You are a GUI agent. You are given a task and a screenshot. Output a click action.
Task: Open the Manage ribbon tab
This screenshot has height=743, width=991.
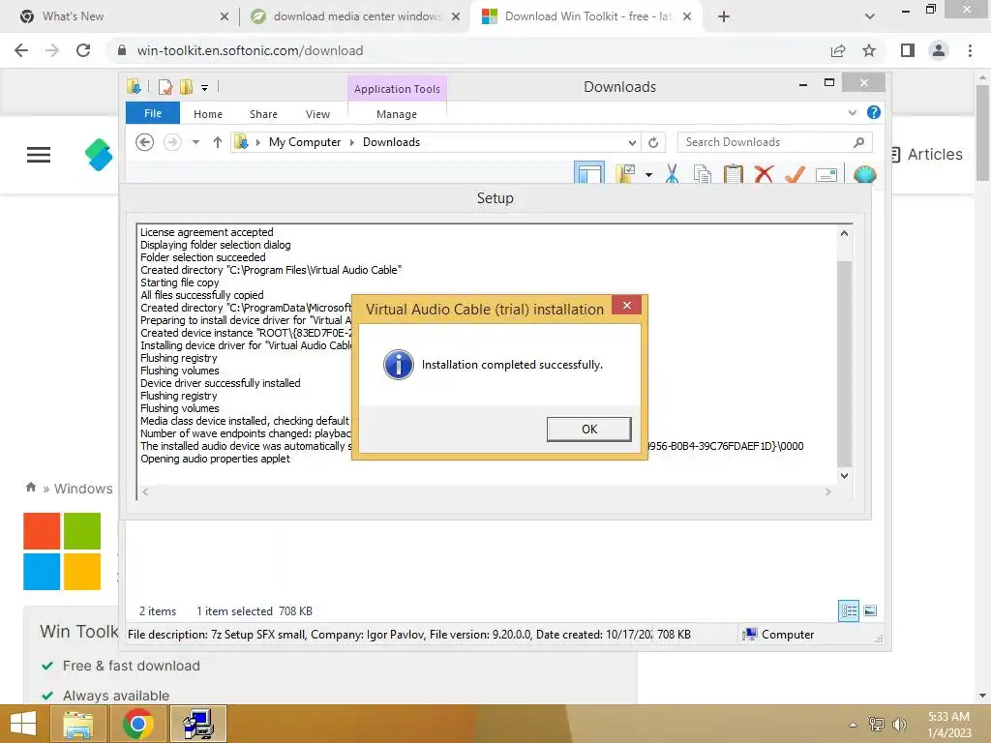[x=396, y=114]
